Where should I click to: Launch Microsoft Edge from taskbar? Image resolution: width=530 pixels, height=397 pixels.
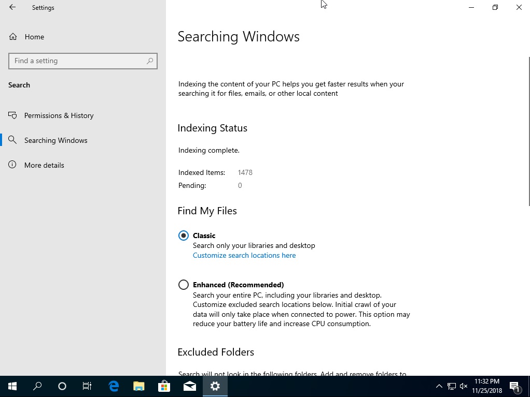coord(114,386)
